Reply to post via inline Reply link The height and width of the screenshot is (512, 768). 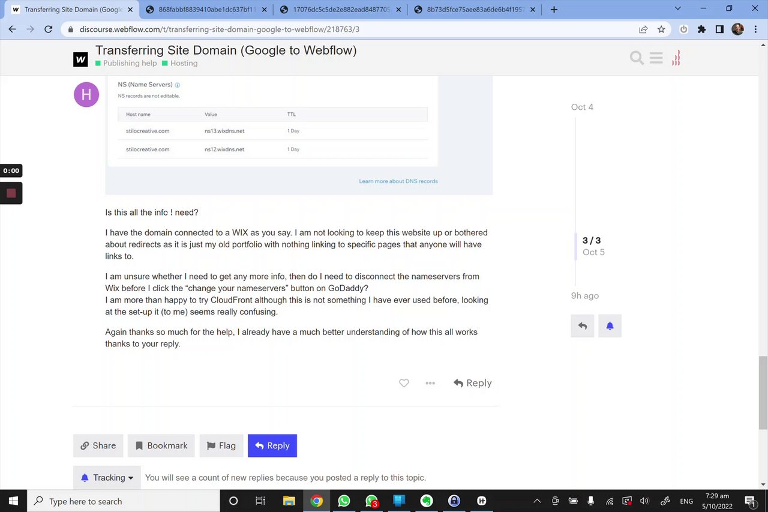pos(473,383)
